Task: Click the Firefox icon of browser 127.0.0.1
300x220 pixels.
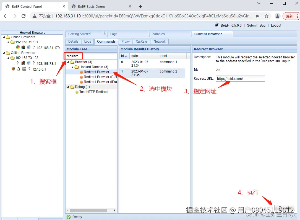Action: [13, 69]
